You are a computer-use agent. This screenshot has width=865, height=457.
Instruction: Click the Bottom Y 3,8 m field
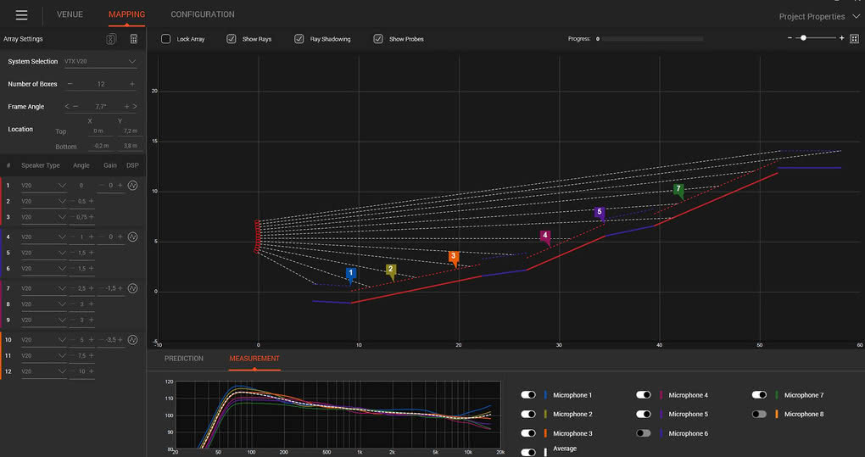coord(131,146)
